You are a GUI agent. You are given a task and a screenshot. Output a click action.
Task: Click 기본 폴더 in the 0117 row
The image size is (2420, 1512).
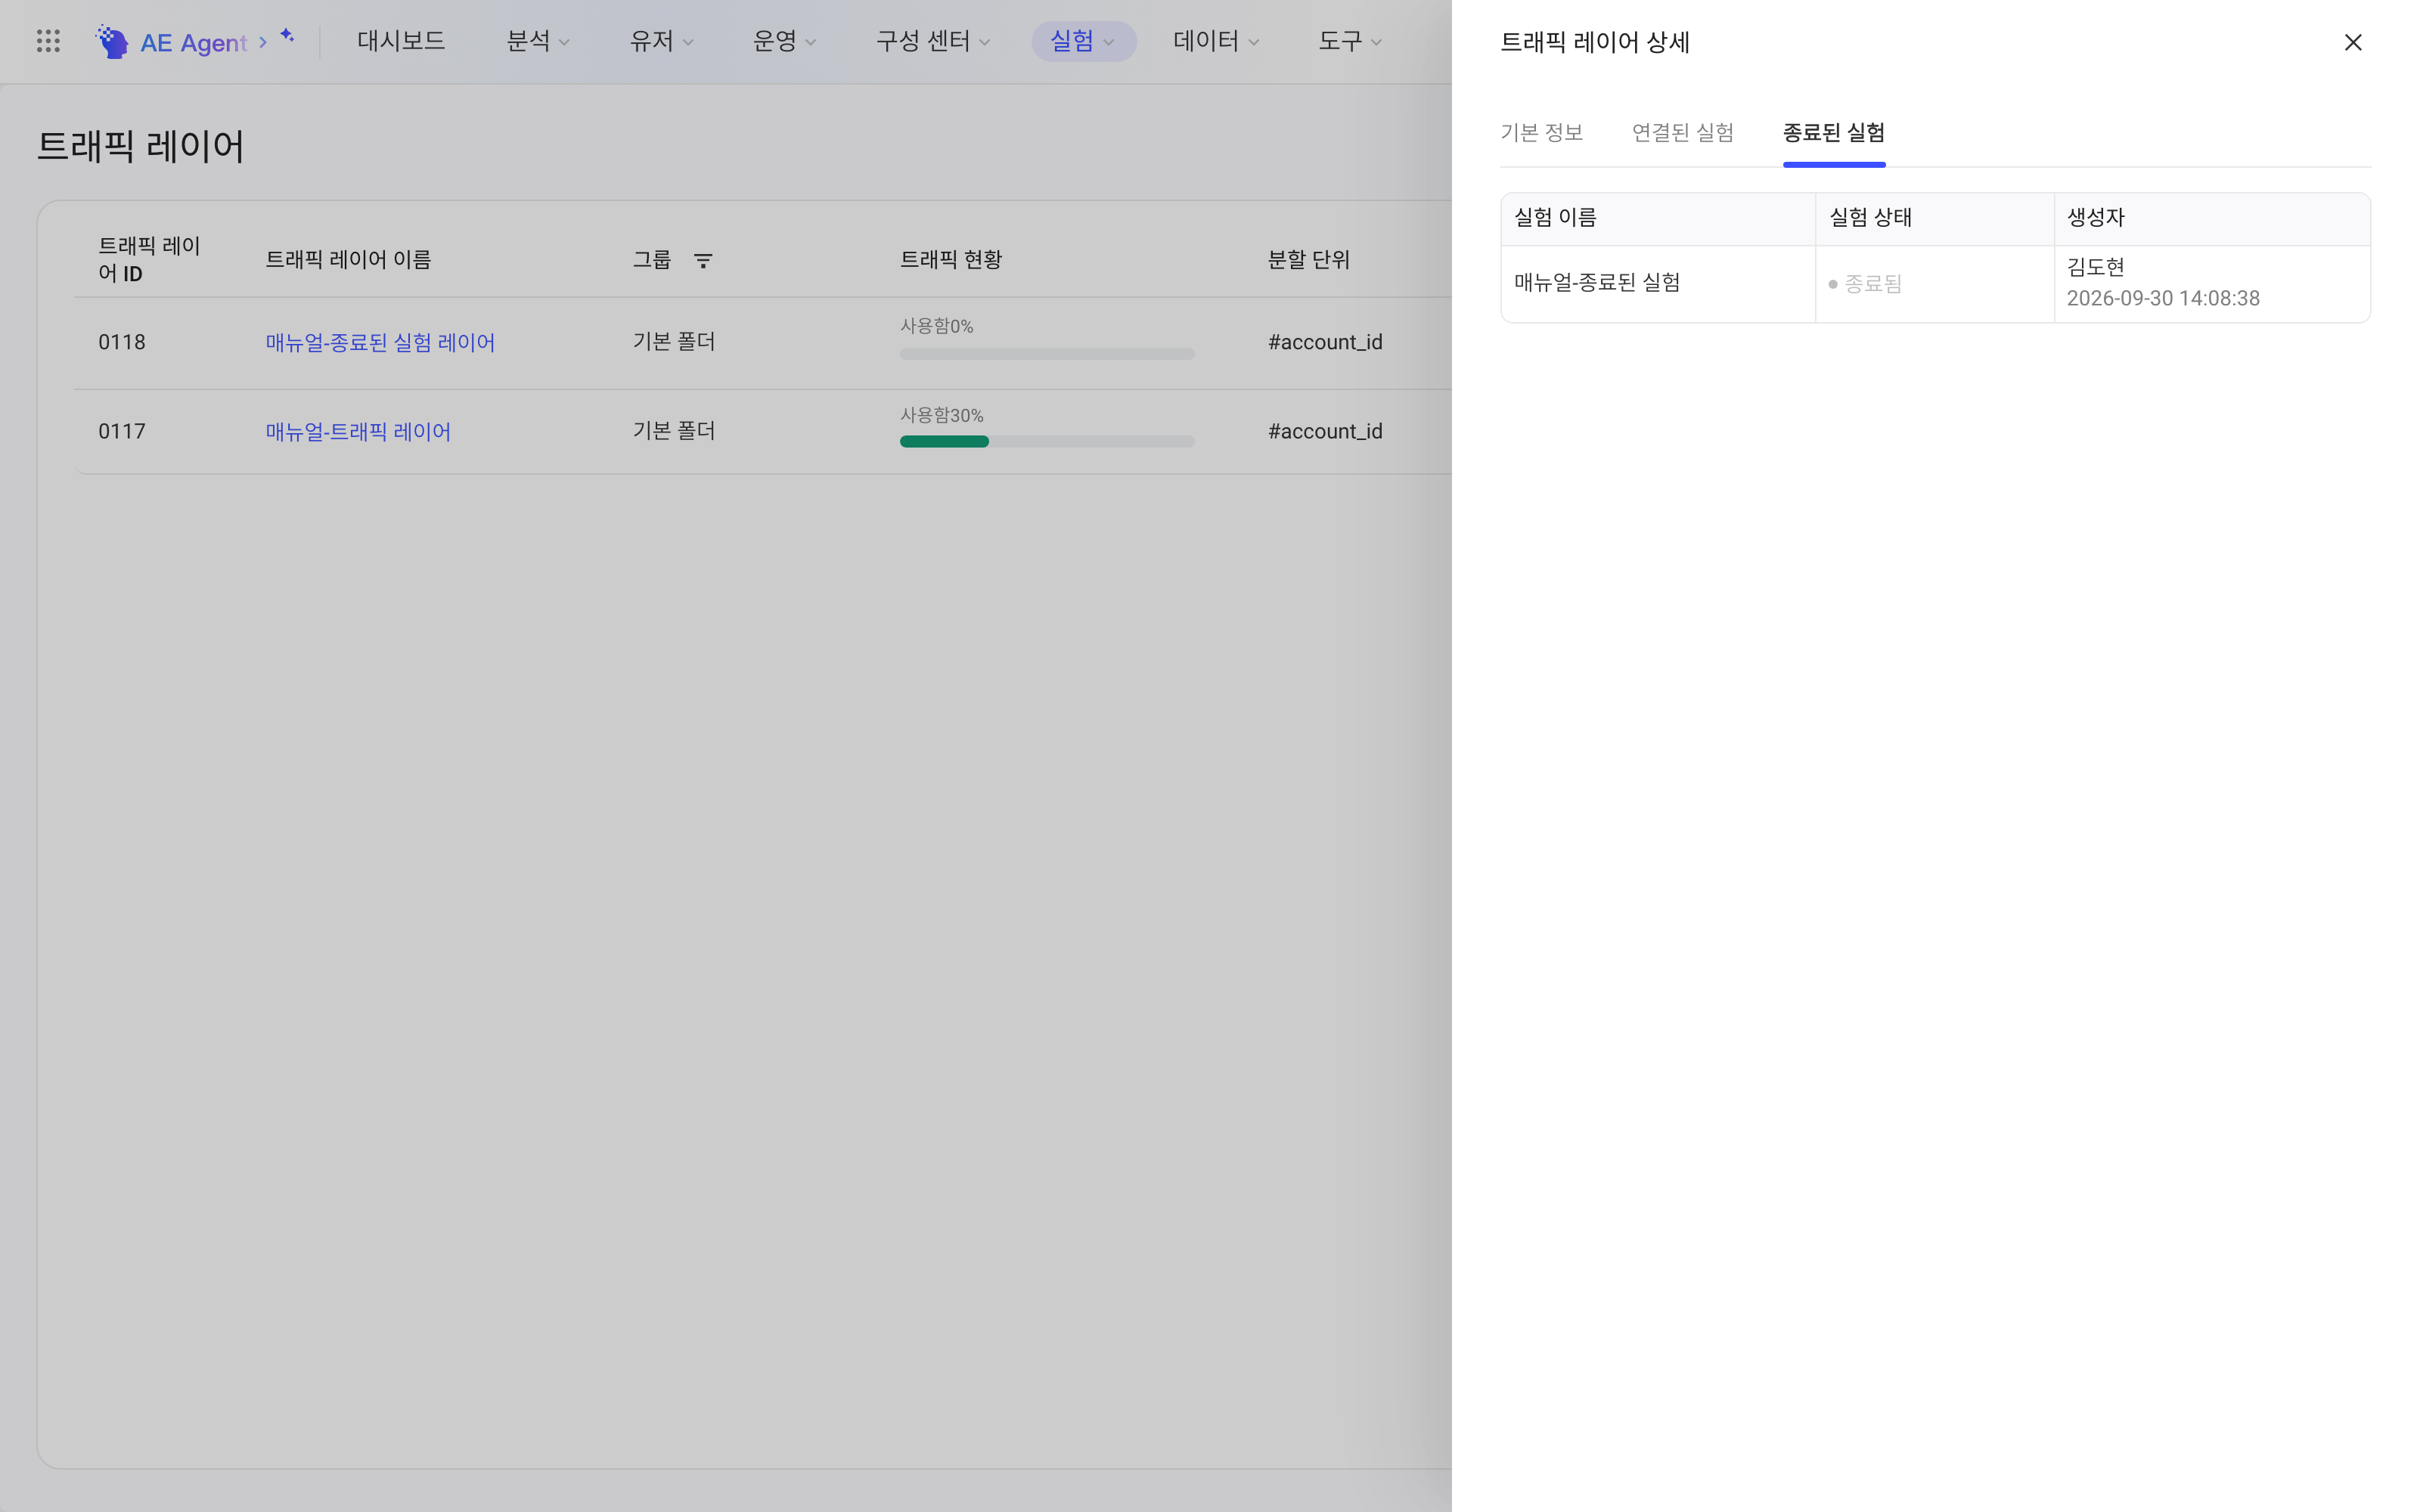673,431
